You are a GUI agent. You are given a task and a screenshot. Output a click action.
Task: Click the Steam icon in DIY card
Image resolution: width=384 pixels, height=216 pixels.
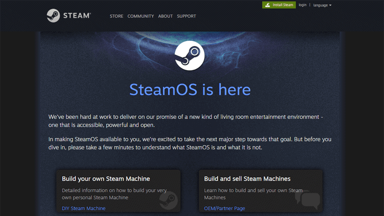coord(169,201)
